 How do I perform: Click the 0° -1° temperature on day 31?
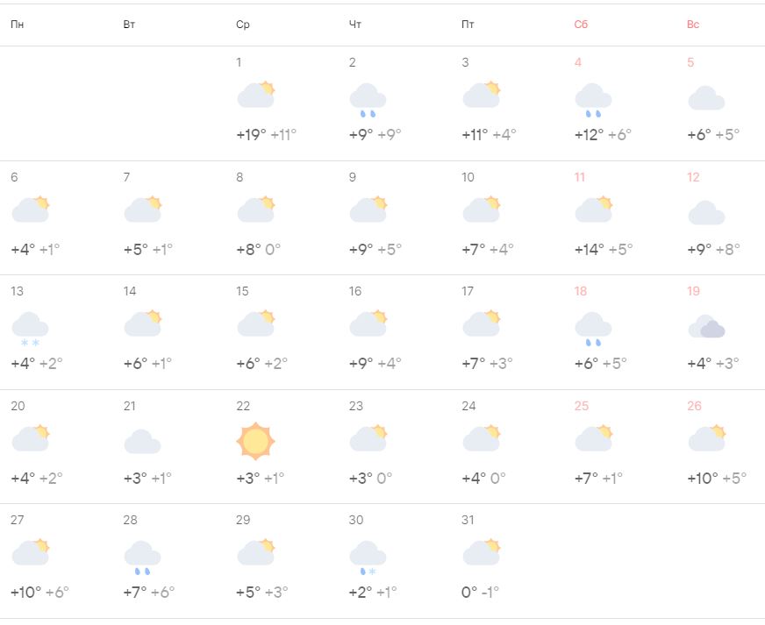click(x=480, y=592)
